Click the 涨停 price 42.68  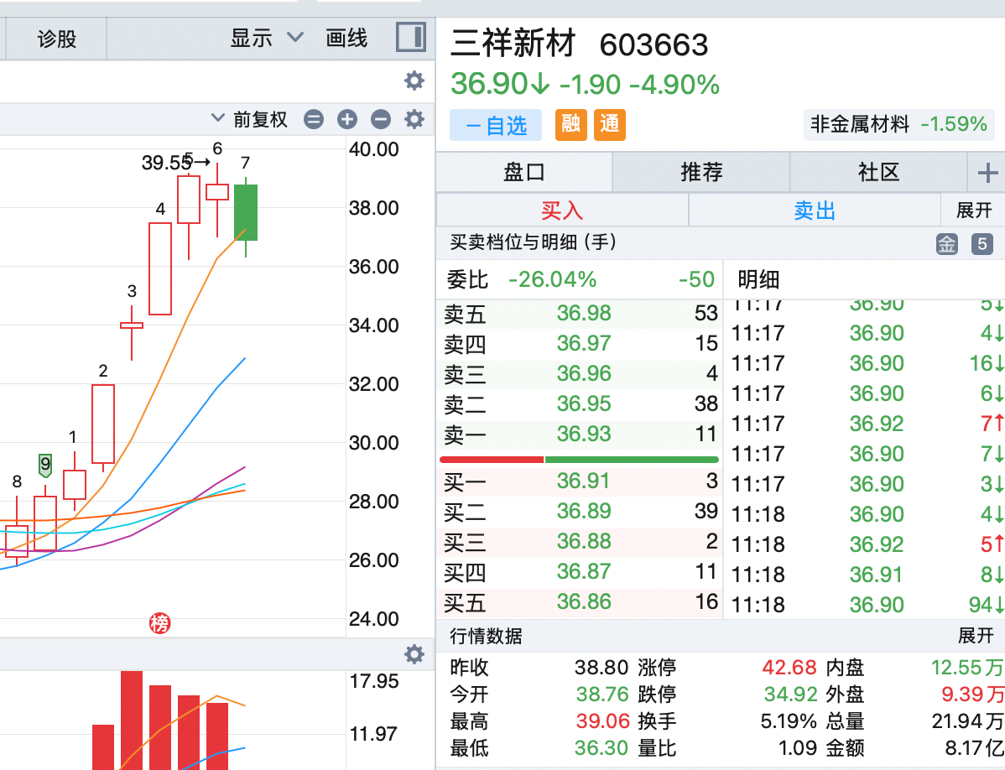pos(789,668)
